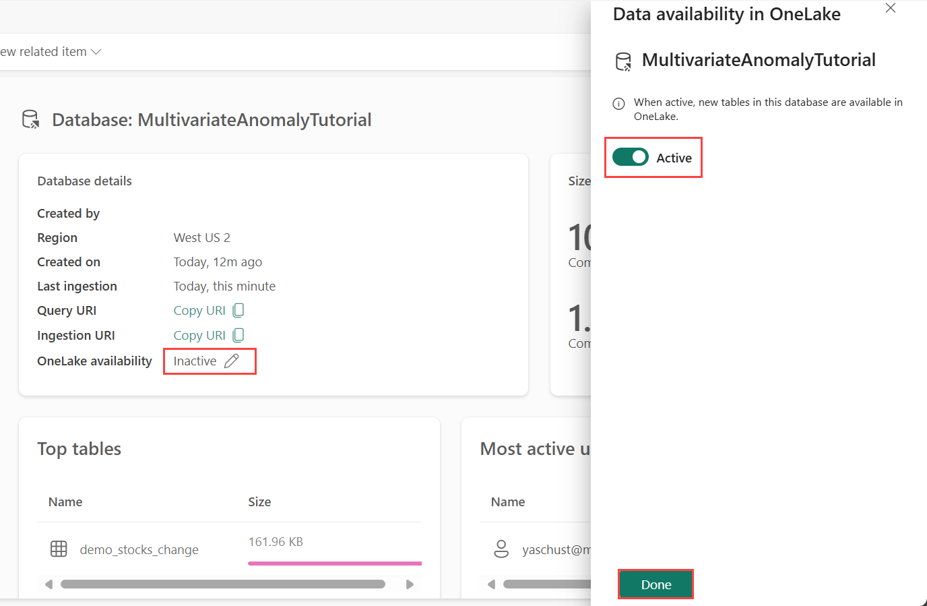
Task: Click the Most active users left scroll arrow
Action: tap(491, 584)
